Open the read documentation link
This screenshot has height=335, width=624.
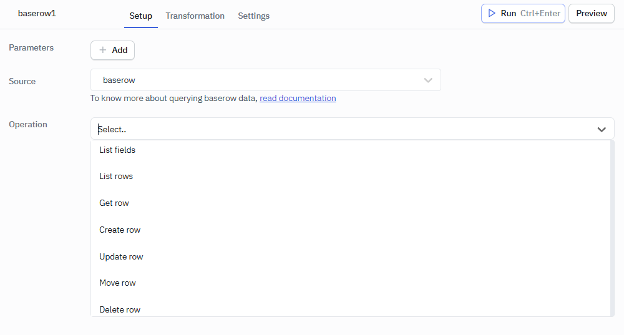[298, 98]
